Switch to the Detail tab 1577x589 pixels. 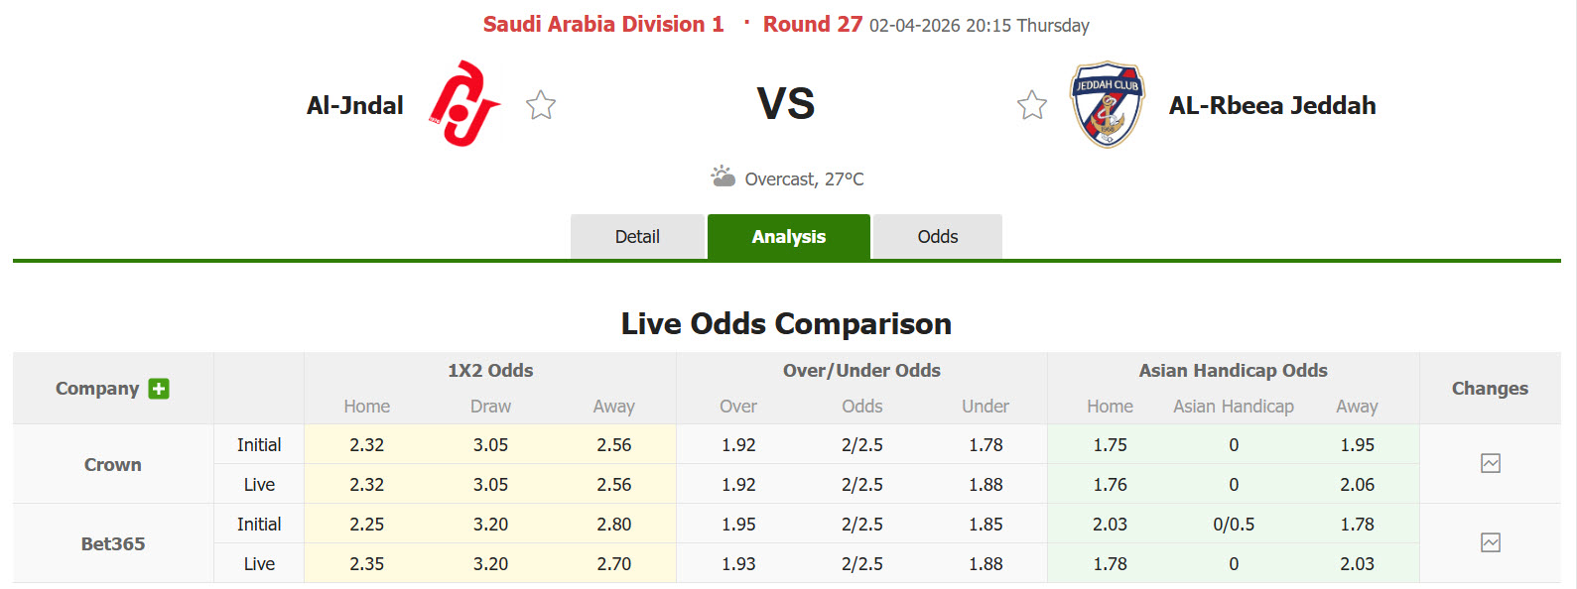coord(636,236)
